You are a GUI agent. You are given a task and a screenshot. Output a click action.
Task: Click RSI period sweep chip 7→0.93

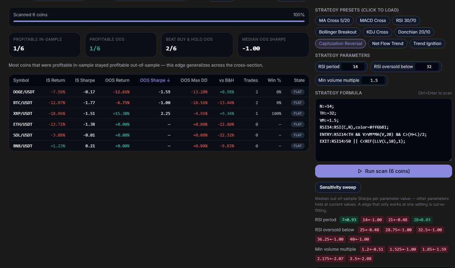click(349, 220)
